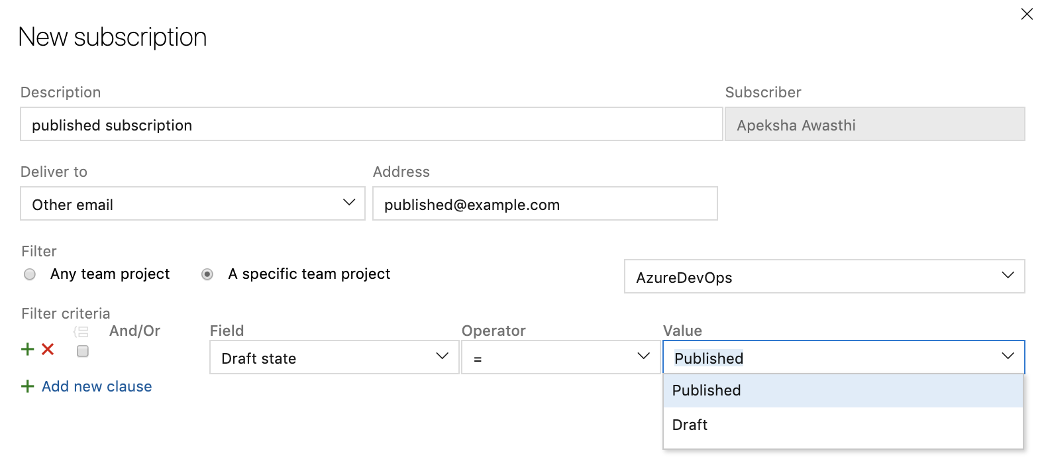
Task: Expand the AzureDevOps project dropdown
Action: 824,276
